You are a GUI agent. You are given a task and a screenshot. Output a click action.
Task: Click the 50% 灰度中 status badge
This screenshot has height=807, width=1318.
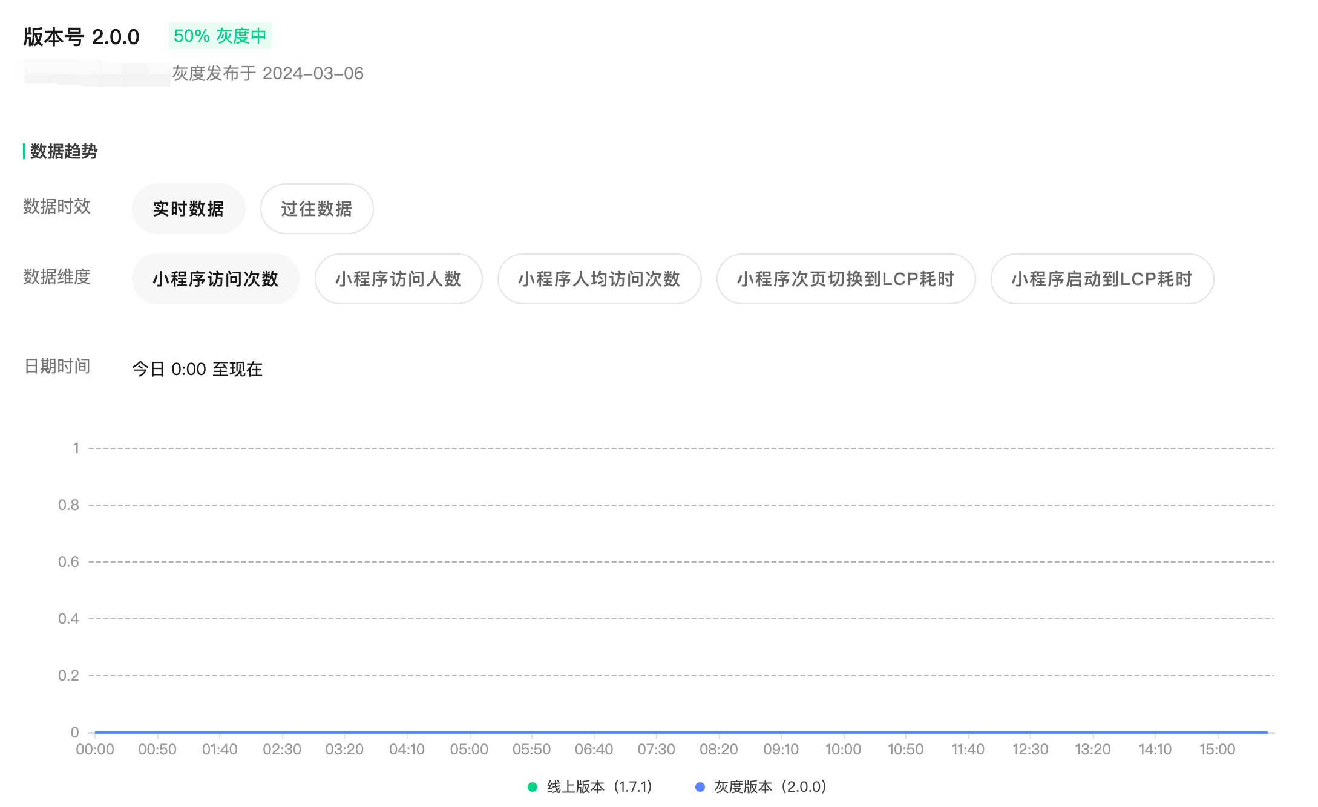point(220,36)
